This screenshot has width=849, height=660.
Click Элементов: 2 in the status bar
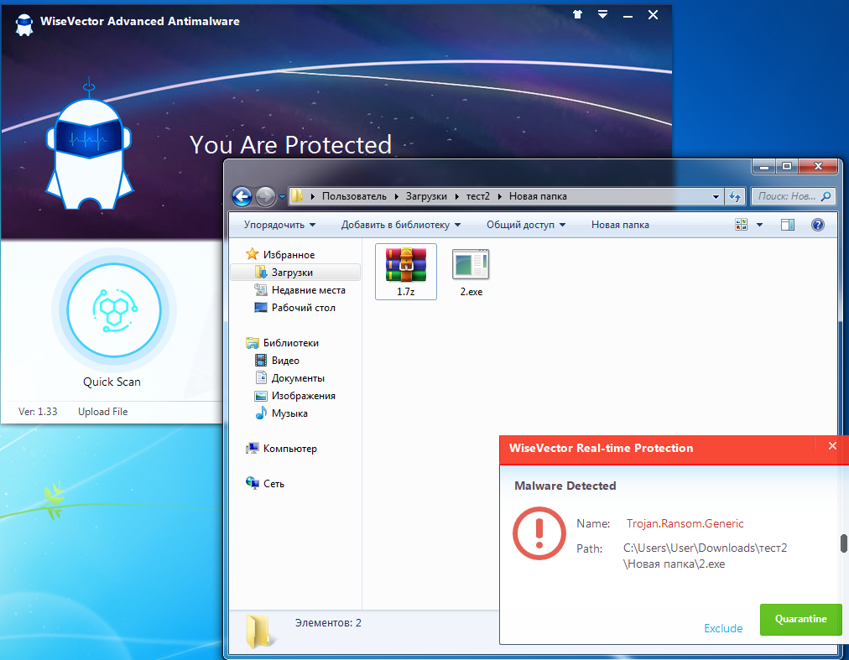[x=328, y=622]
